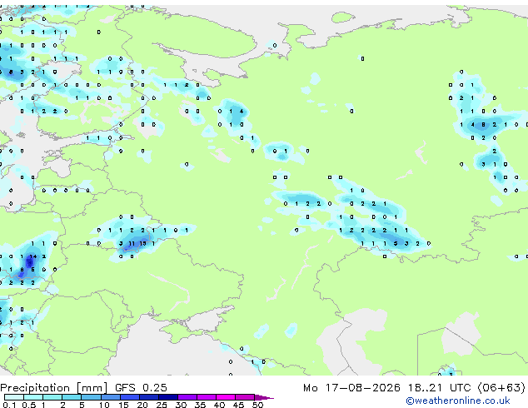The height and width of the screenshot is (408, 528).
Task: Select the 5–10 mm legend color swatch
Action: pyautogui.click(x=91, y=397)
